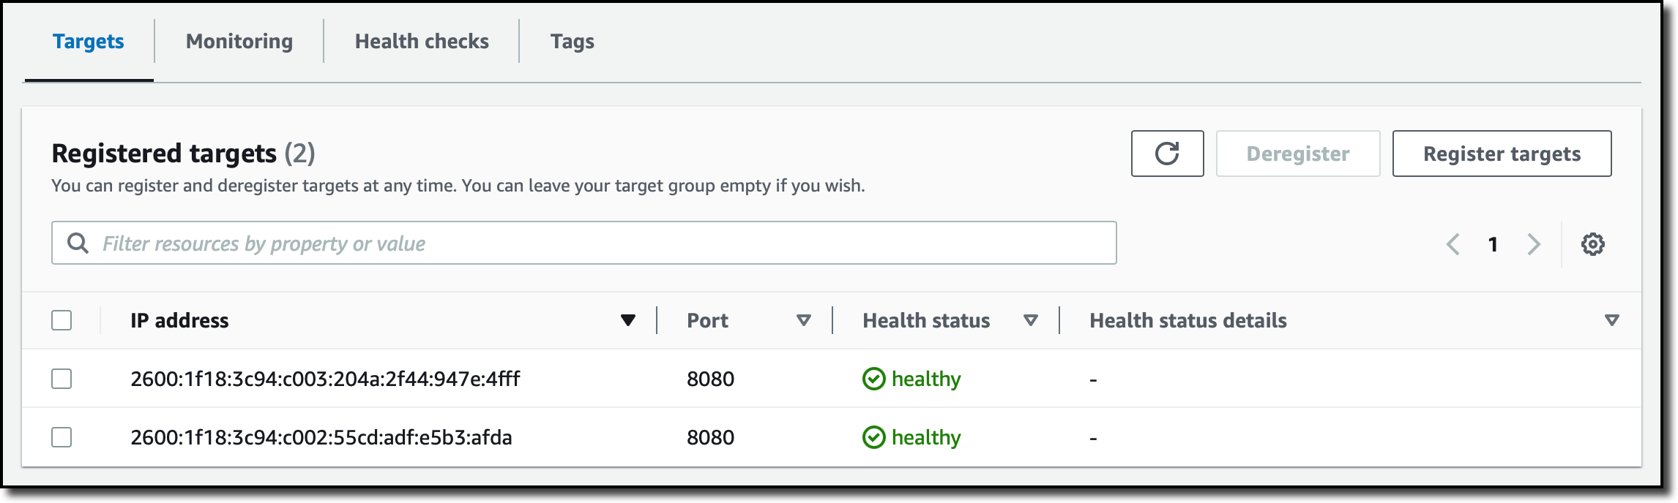This screenshot has height=503, width=1678.
Task: Select the target ending in afda
Action: tap(61, 437)
